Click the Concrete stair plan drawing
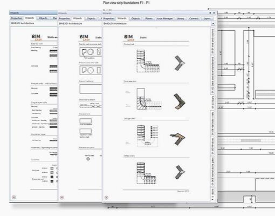275x216 pixels. (x=149, y=99)
